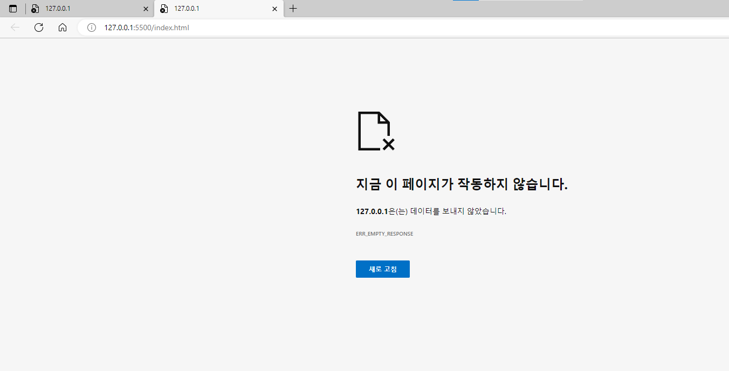This screenshot has width=729, height=371.
Task: Go to the home page icon
Action: coord(63,28)
